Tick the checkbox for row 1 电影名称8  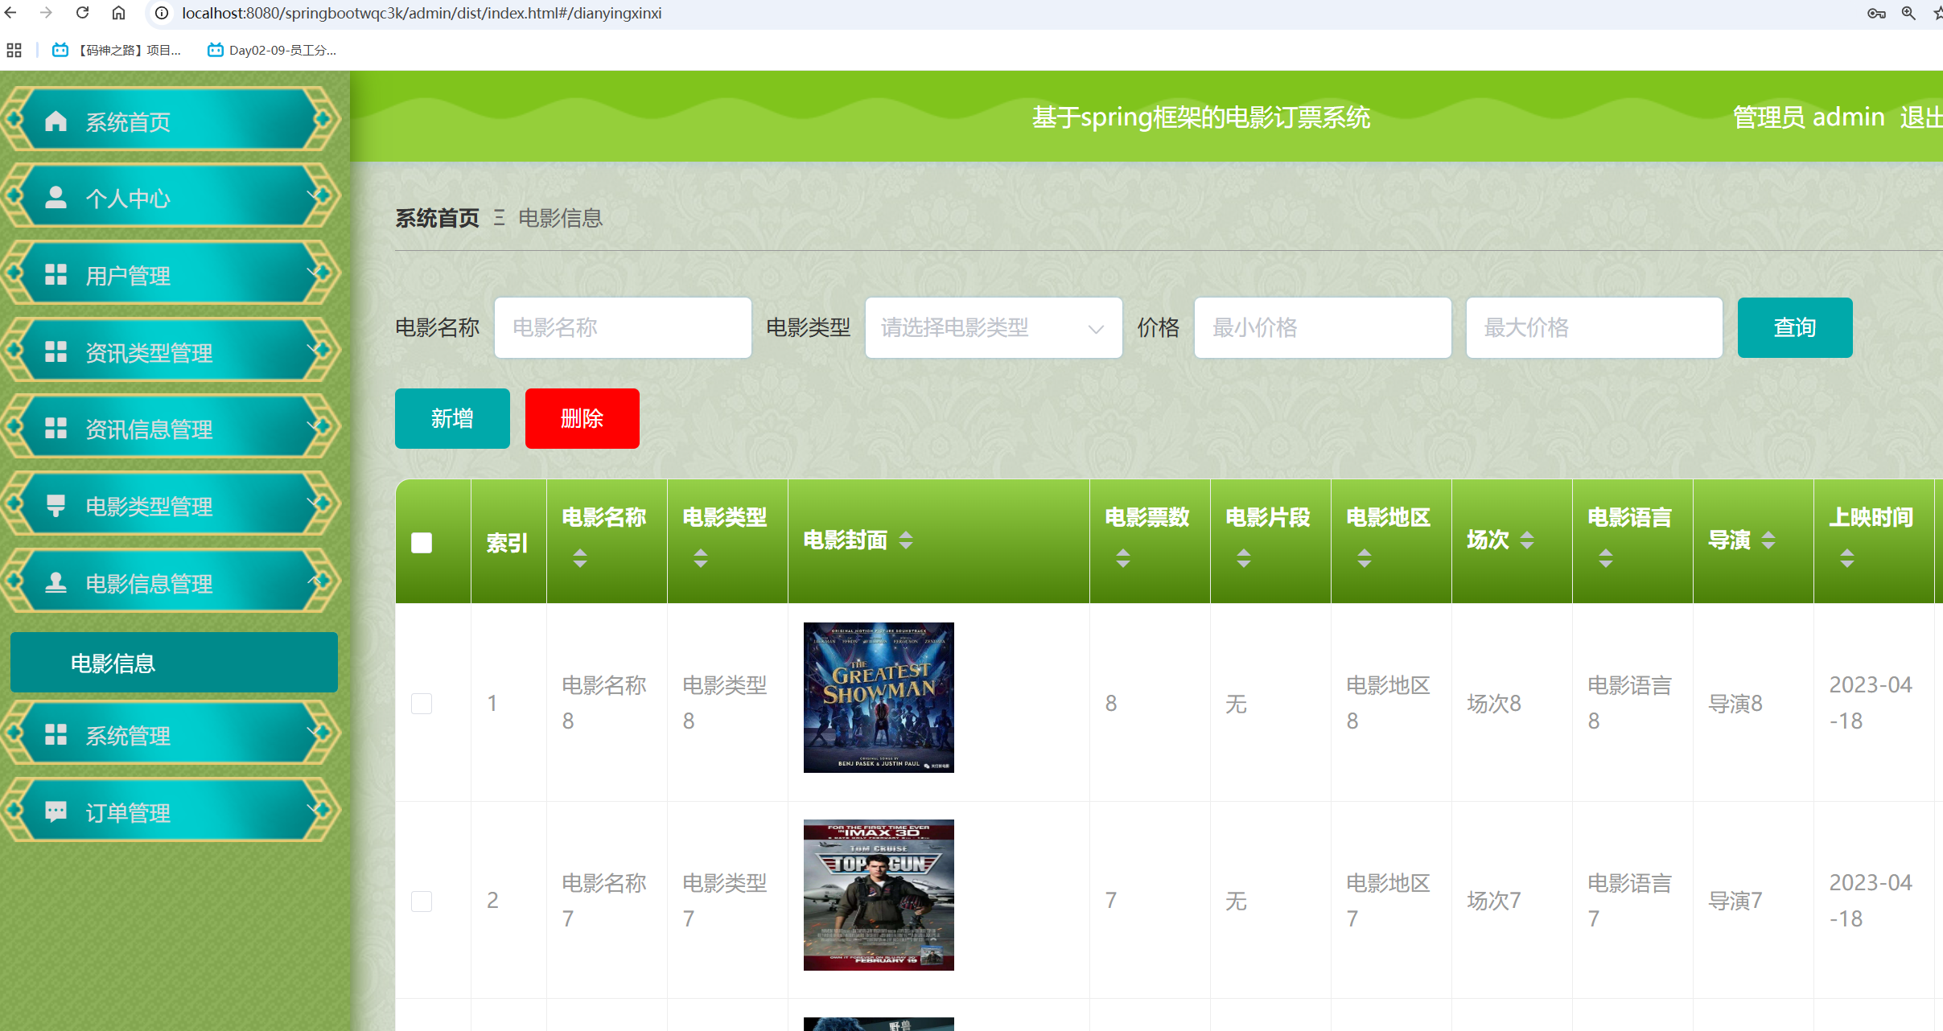tap(422, 704)
